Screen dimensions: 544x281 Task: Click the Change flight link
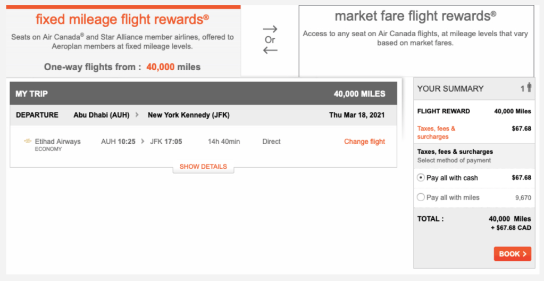tap(364, 142)
